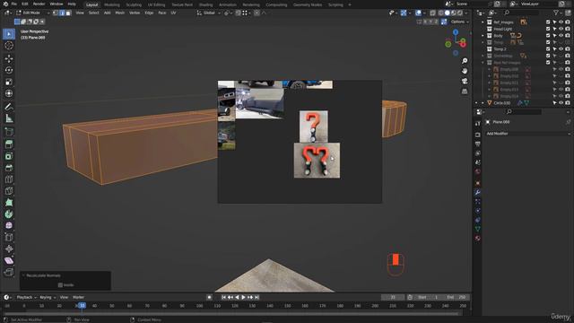Select the Knife tool
This screenshot has width=574, height=323.
9,191
